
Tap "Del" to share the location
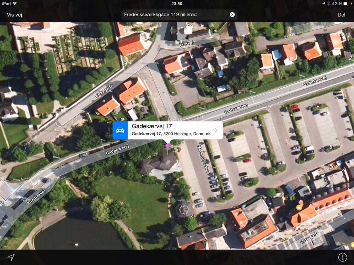point(341,14)
